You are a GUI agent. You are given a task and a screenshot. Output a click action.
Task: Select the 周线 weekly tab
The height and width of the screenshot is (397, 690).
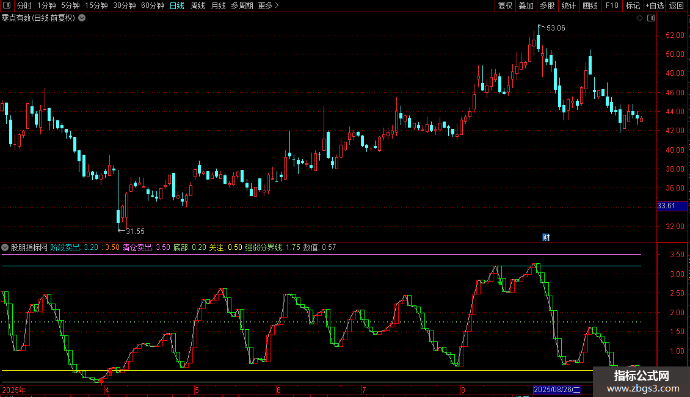pyautogui.click(x=198, y=5)
